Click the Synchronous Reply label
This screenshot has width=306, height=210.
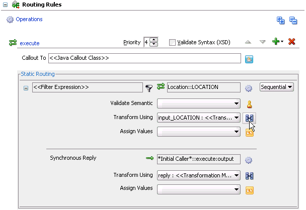[73, 158]
